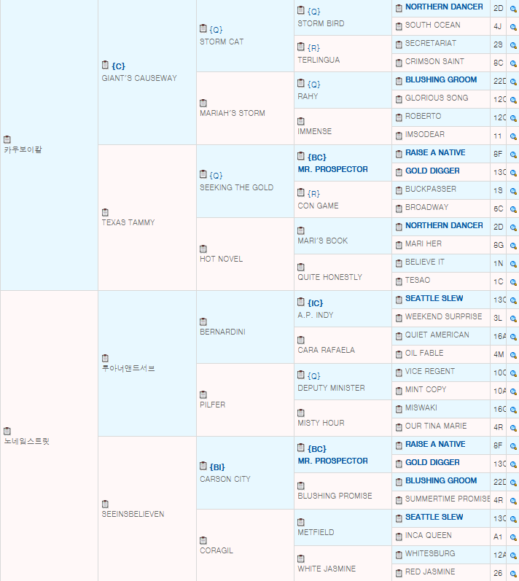The width and height of the screenshot is (519, 581).
Task: Select the RAHY pedigree cell text
Action: coord(308,96)
